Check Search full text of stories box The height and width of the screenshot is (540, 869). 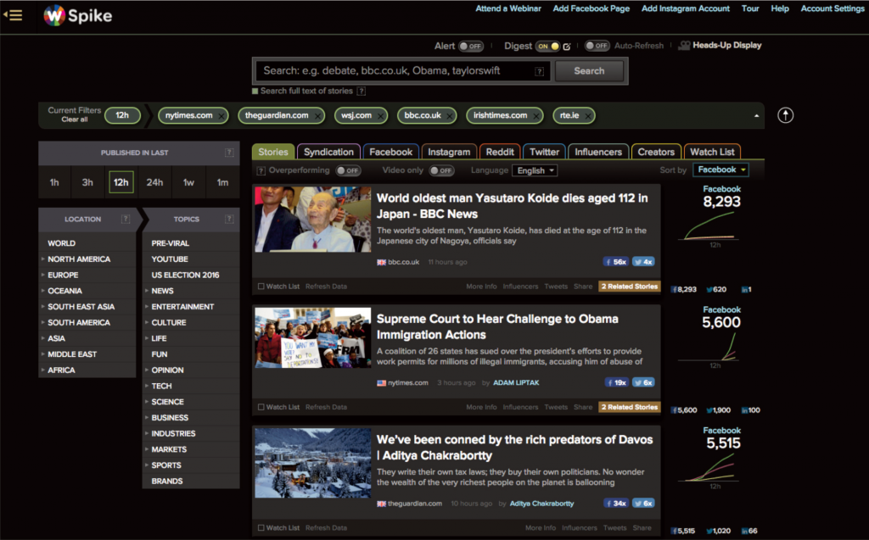[255, 91]
